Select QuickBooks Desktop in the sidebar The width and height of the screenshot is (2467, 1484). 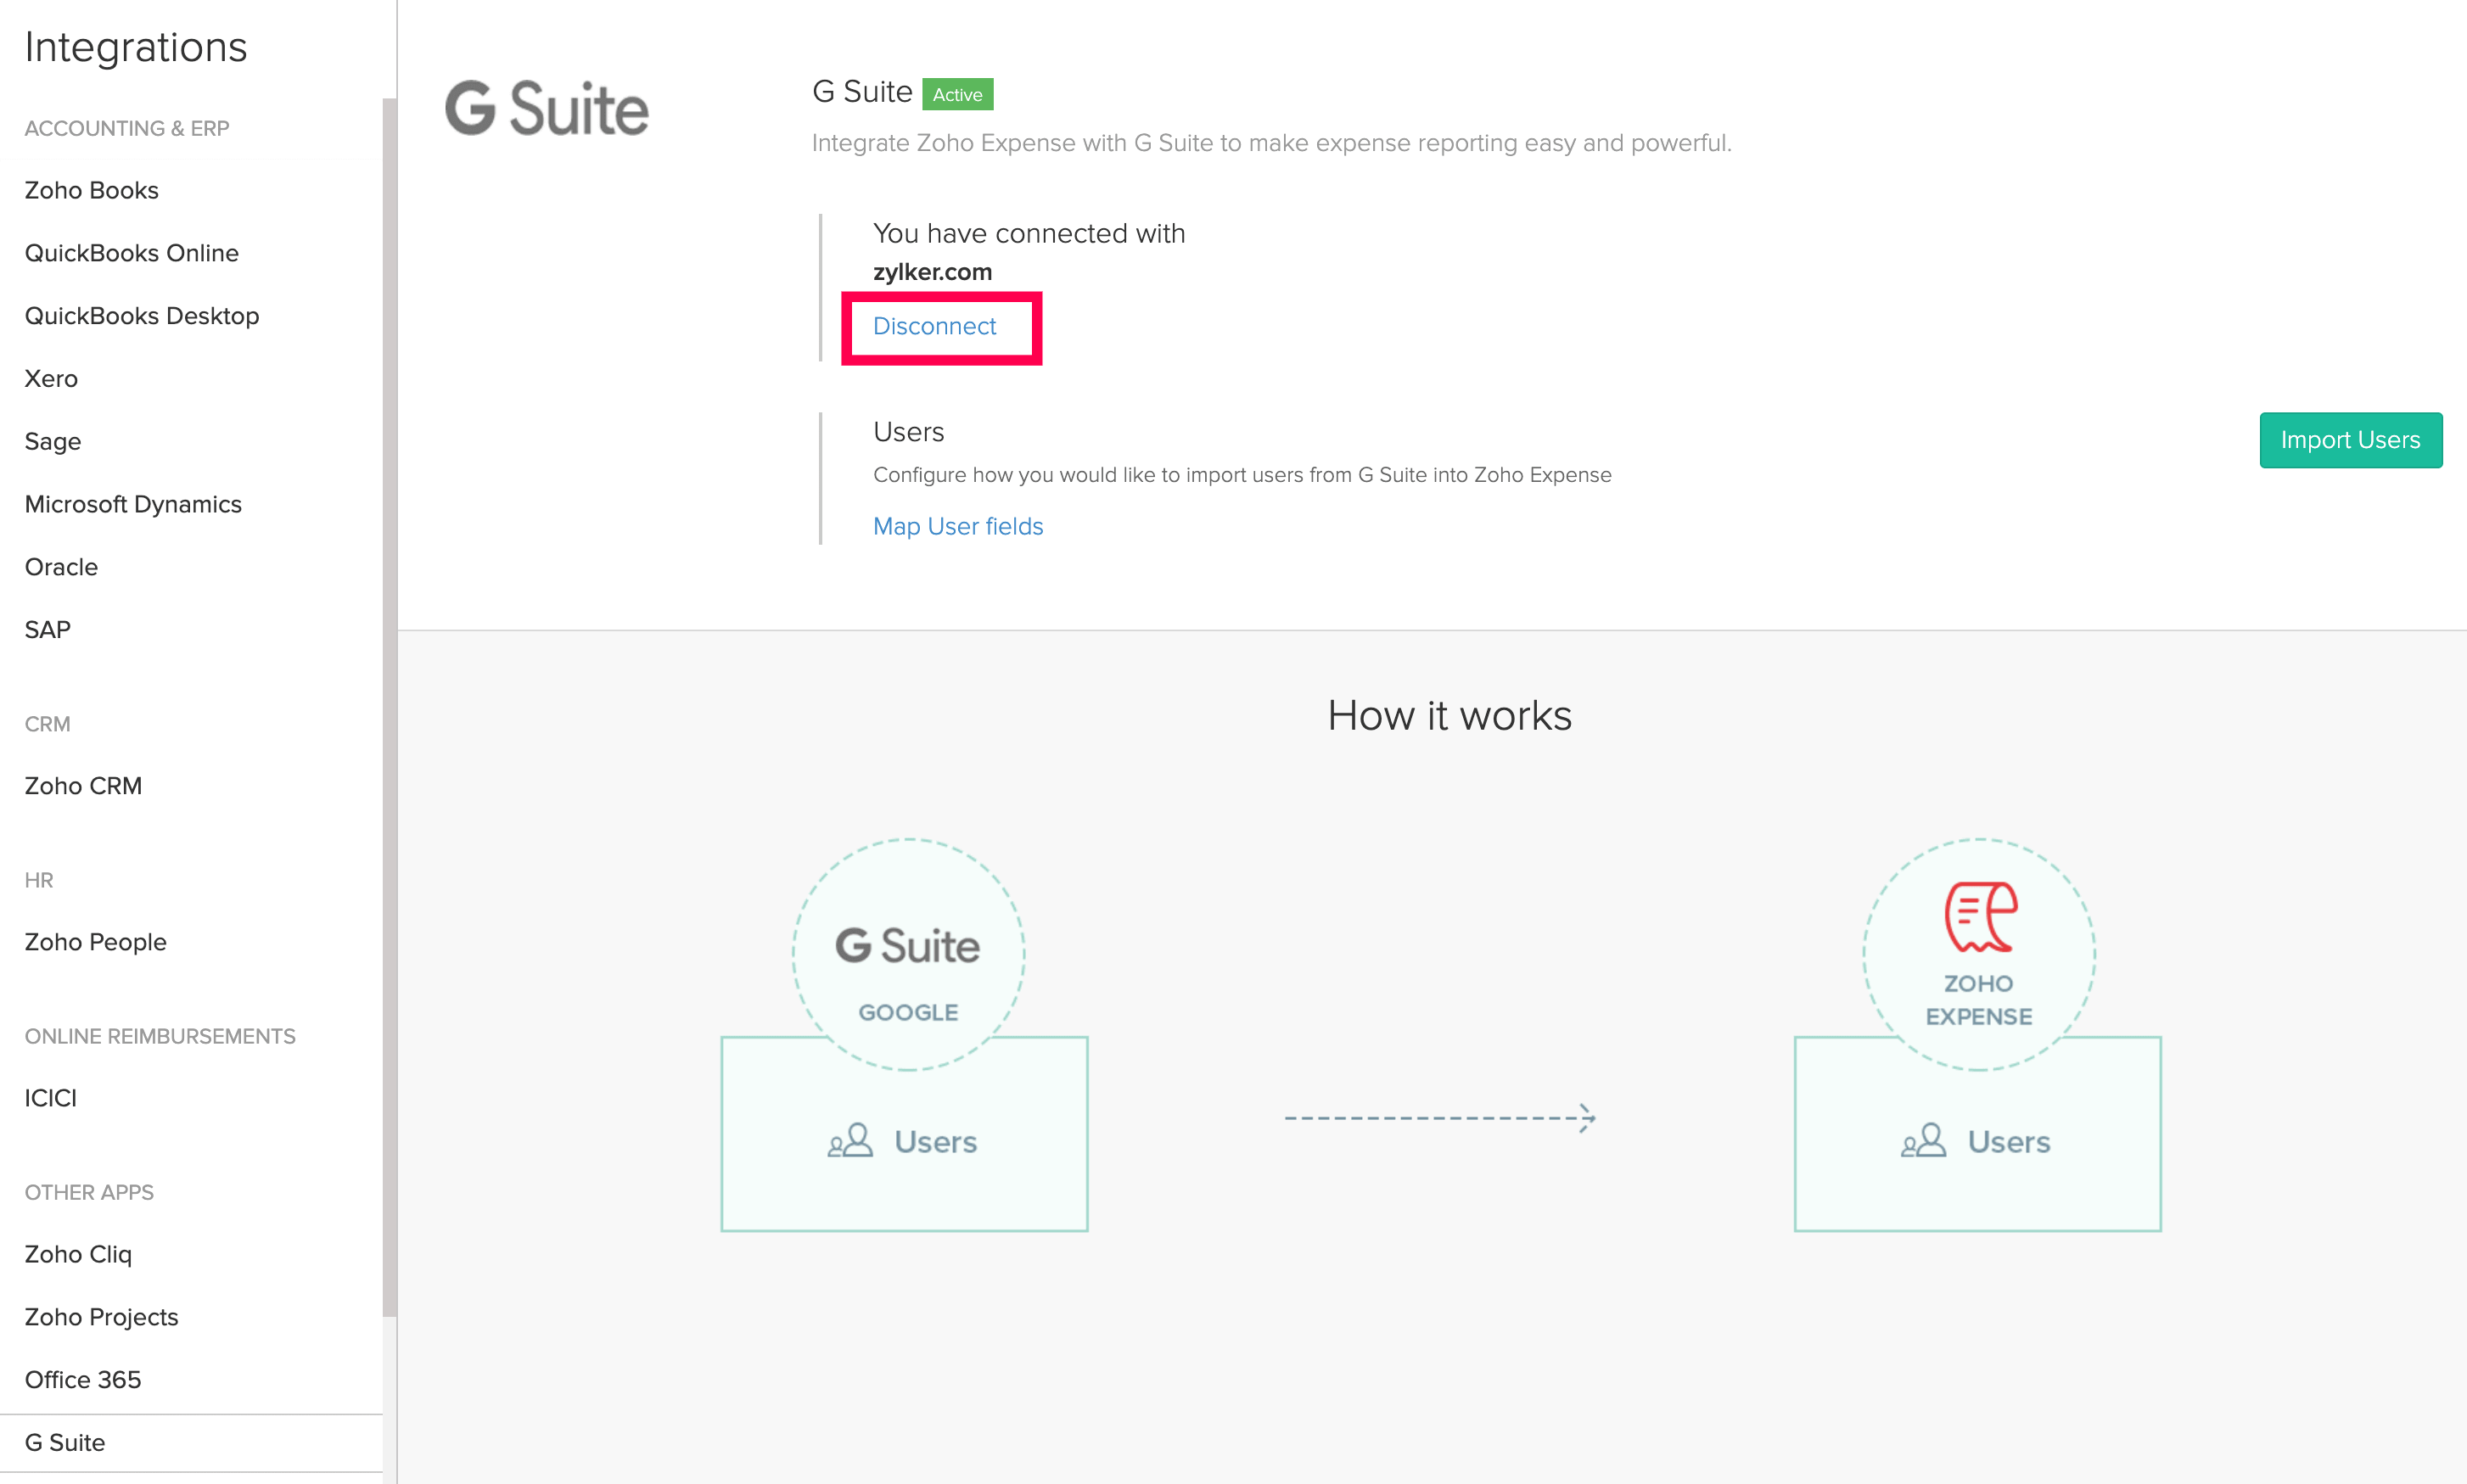tap(141, 316)
